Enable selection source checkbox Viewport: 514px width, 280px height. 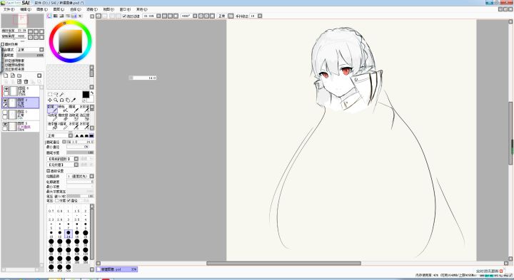click(x=3, y=69)
